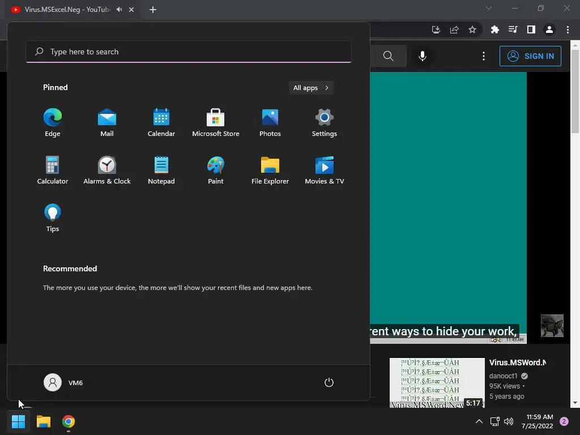
Task: Close the Virus.MSExcel.Neg YouTube tab
Action: pyautogui.click(x=131, y=10)
